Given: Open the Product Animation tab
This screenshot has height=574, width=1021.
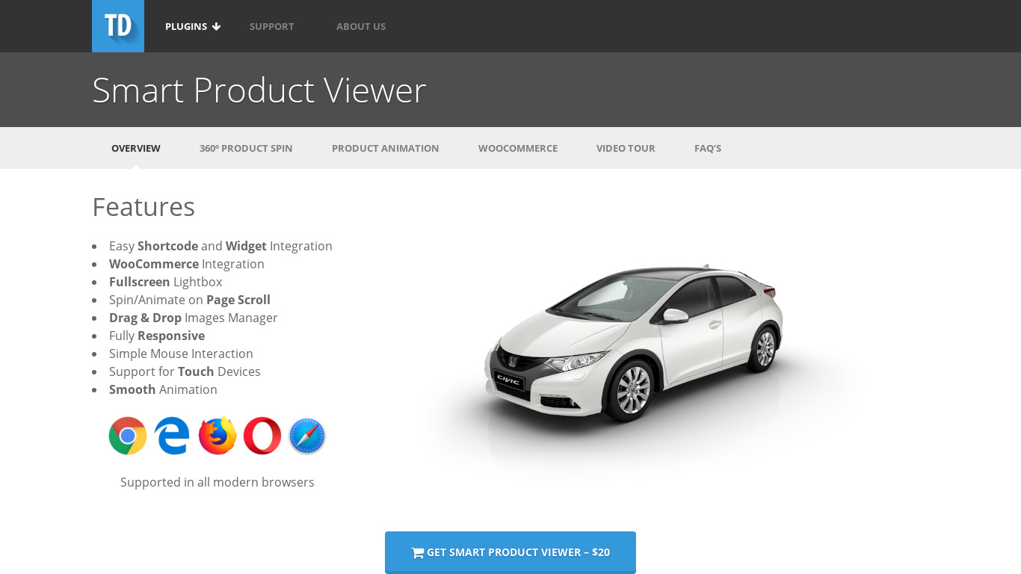Looking at the screenshot, I should coord(386,148).
